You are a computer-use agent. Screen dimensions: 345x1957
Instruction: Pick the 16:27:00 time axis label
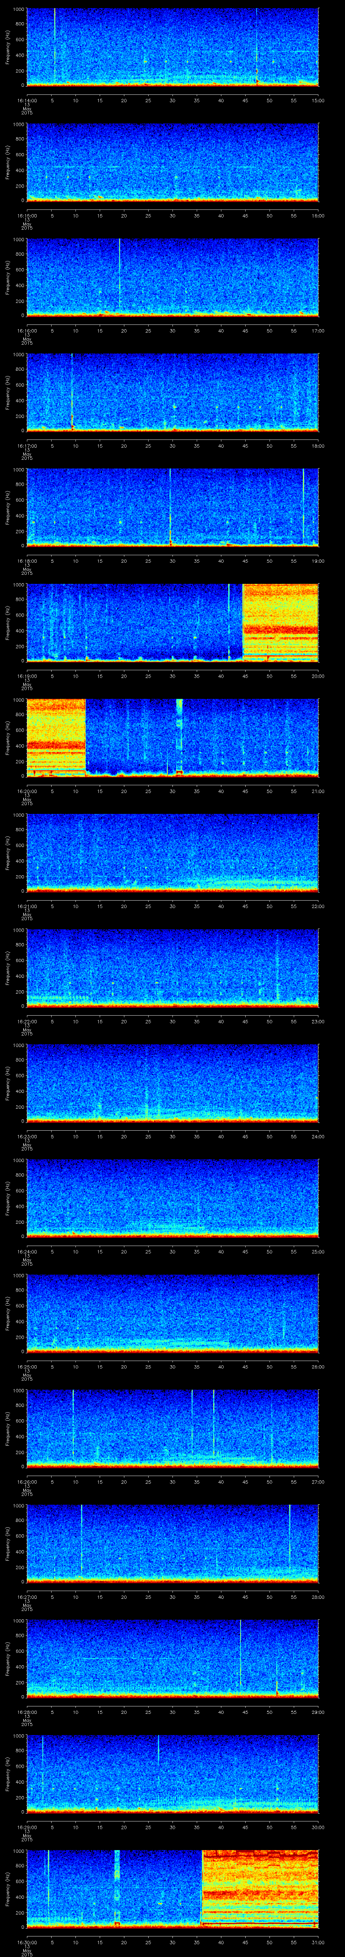27,1596
